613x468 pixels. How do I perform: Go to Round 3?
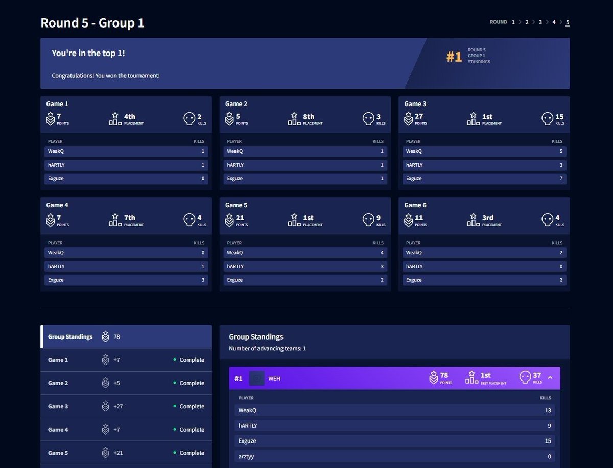tap(540, 22)
